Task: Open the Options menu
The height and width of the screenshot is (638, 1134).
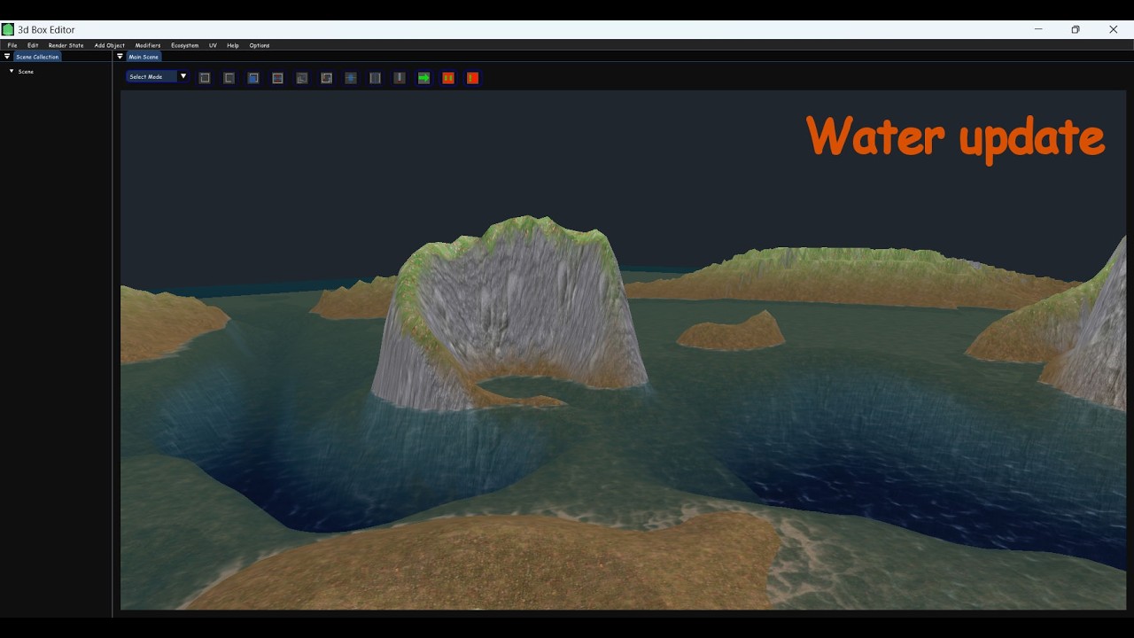Action: coord(260,45)
